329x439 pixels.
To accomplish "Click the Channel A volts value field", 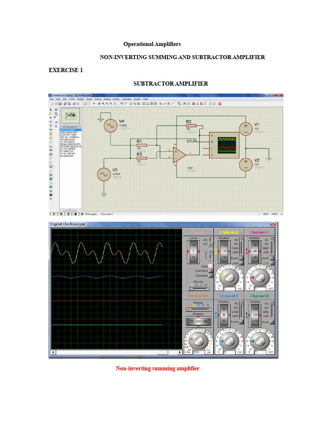I will (230, 289).
